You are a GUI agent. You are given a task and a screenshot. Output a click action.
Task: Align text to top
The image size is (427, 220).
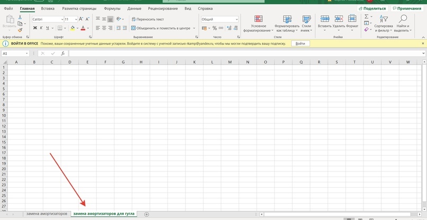97,19
